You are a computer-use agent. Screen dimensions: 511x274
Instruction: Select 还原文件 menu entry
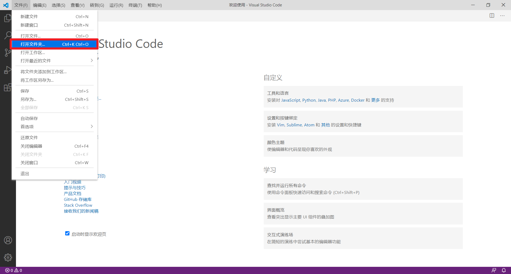coord(55,138)
